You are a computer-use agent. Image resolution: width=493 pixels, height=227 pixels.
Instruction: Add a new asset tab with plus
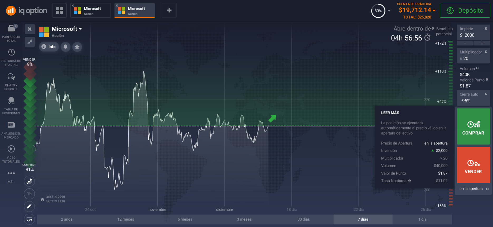tap(169, 10)
